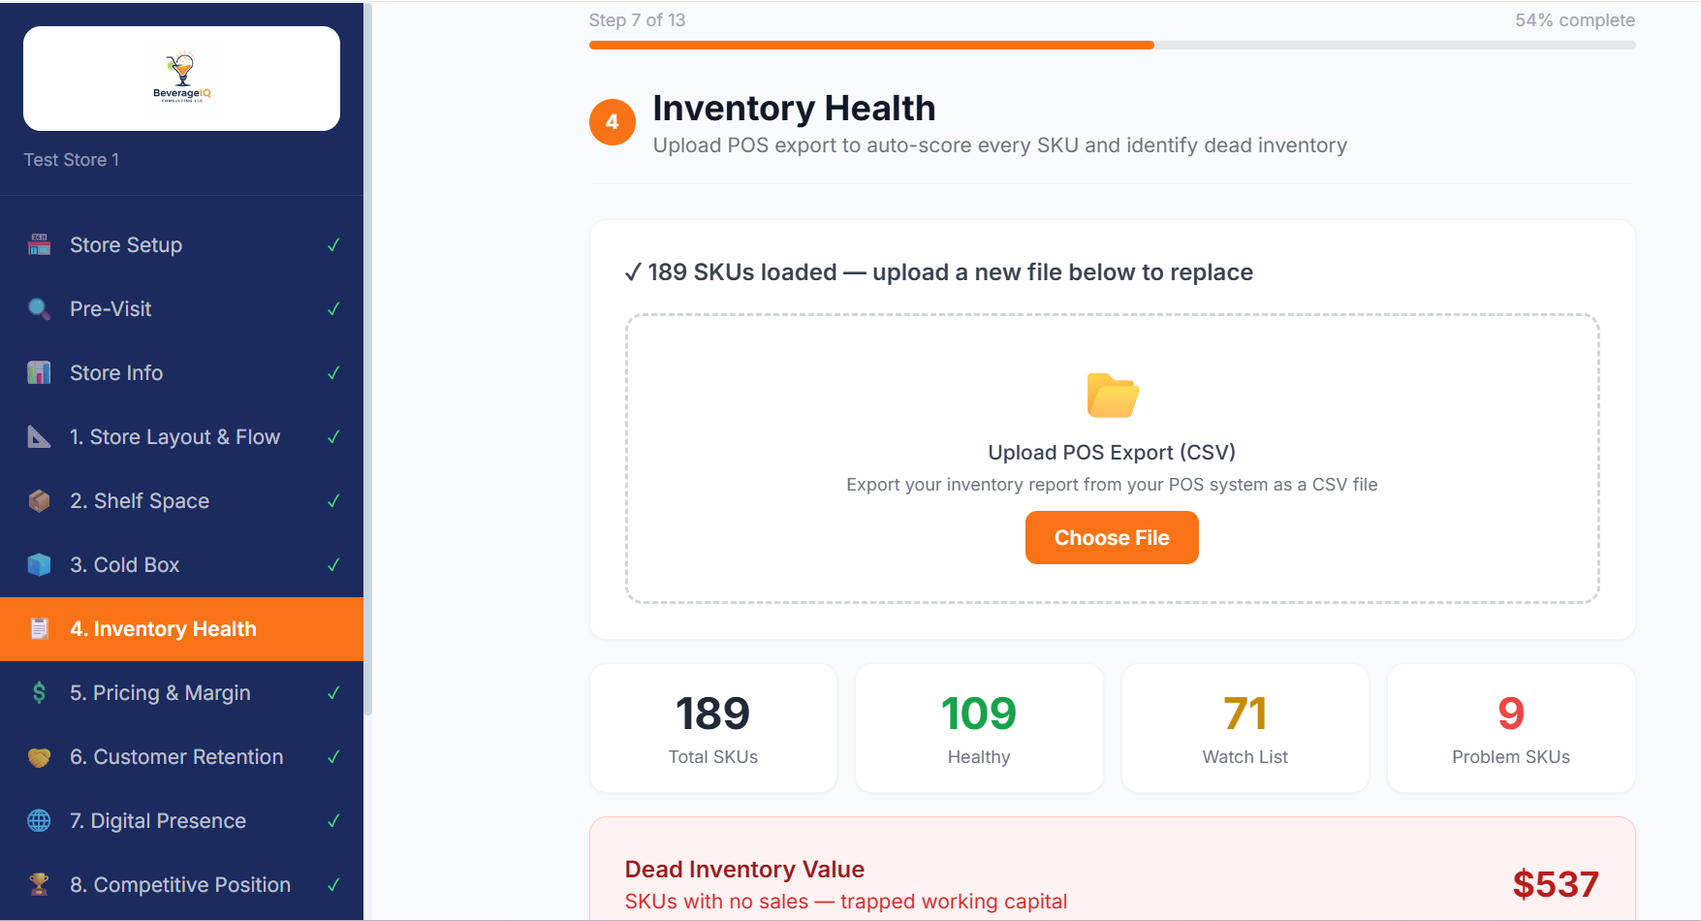Viewport: 1701px width, 921px height.
Task: Click the checkmark next to Digital Presence
Action: (x=333, y=820)
